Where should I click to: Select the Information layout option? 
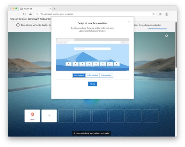coord(92,75)
